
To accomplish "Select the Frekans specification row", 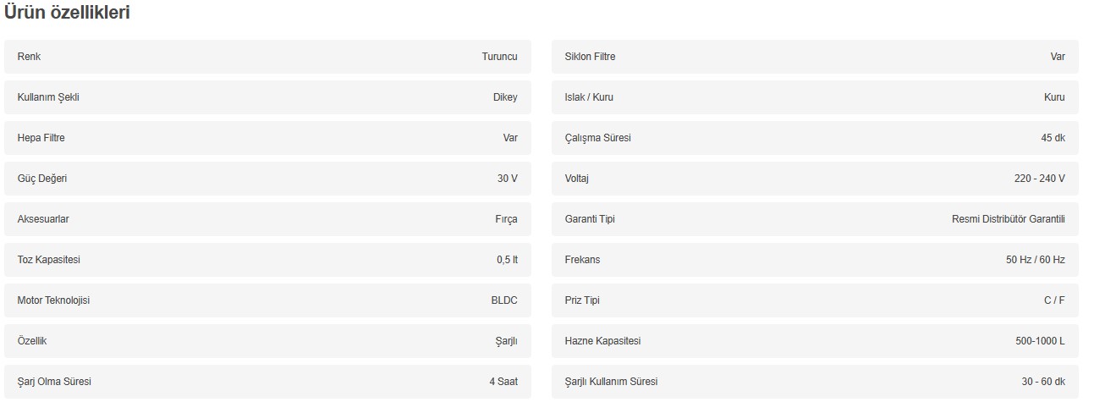I will [815, 260].
